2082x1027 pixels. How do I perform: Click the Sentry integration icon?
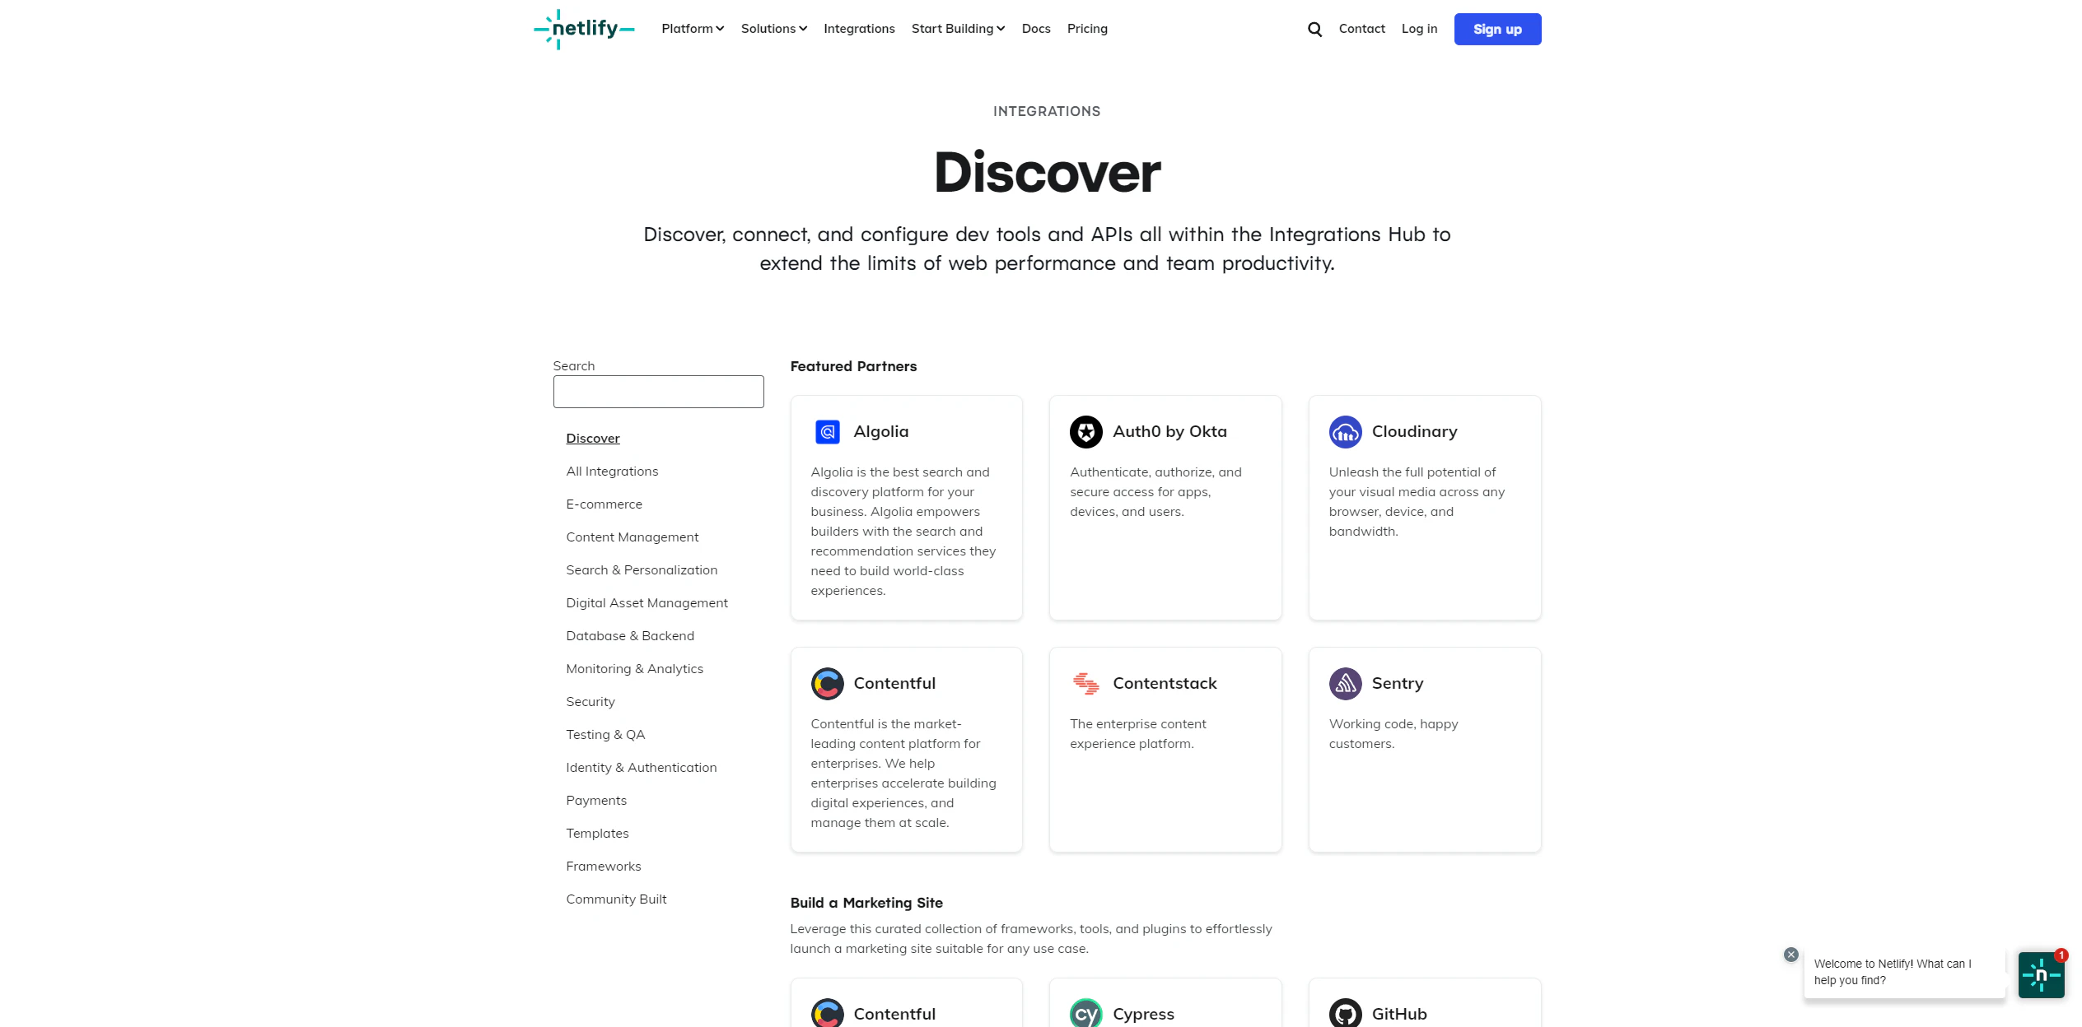click(x=1344, y=683)
